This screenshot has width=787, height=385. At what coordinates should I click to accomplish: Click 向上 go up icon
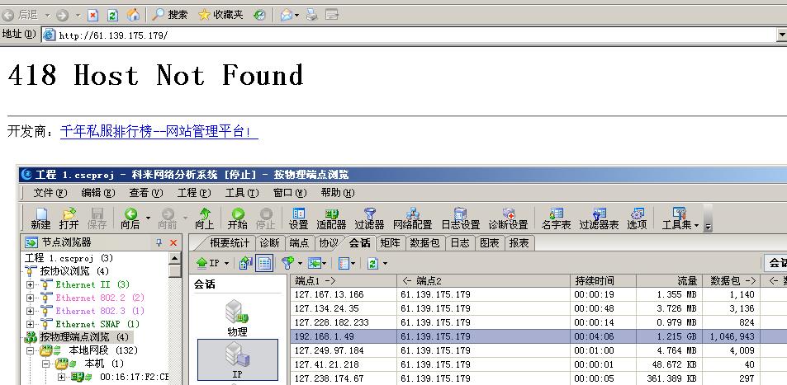pyautogui.click(x=204, y=219)
